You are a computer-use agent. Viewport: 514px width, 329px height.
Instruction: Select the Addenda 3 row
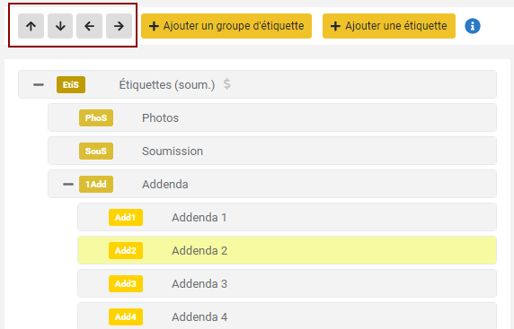(287, 283)
